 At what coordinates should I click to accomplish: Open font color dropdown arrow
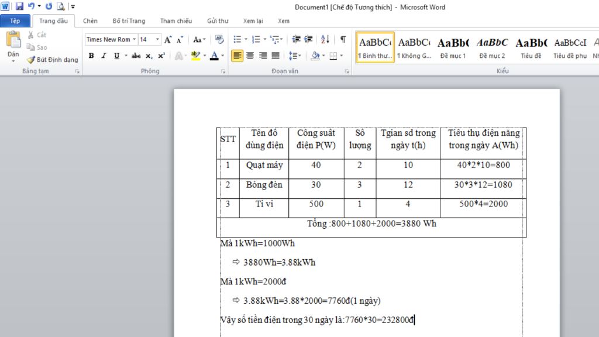223,56
